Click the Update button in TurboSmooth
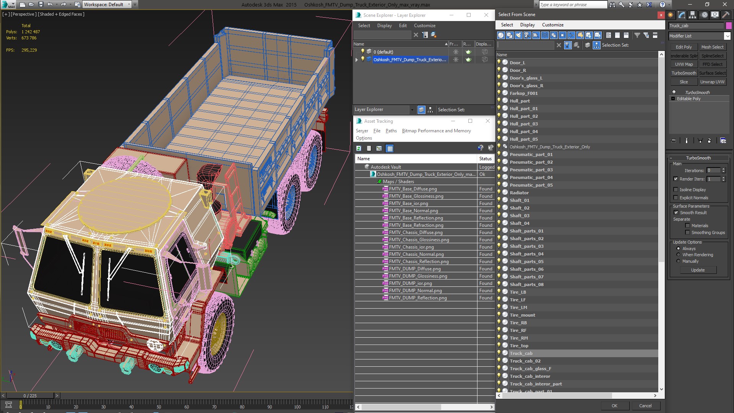Viewport: 734px width, 413px height. point(698,270)
